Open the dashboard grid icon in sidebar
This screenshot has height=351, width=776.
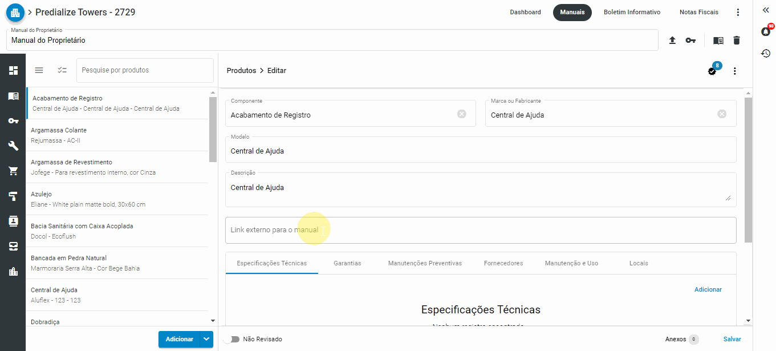(x=13, y=70)
